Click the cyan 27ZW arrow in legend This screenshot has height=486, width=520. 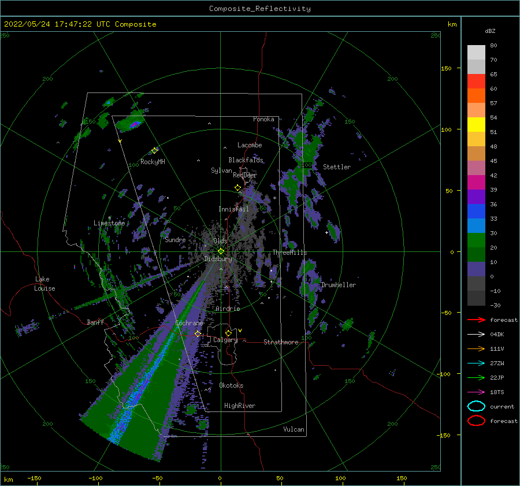(476, 363)
